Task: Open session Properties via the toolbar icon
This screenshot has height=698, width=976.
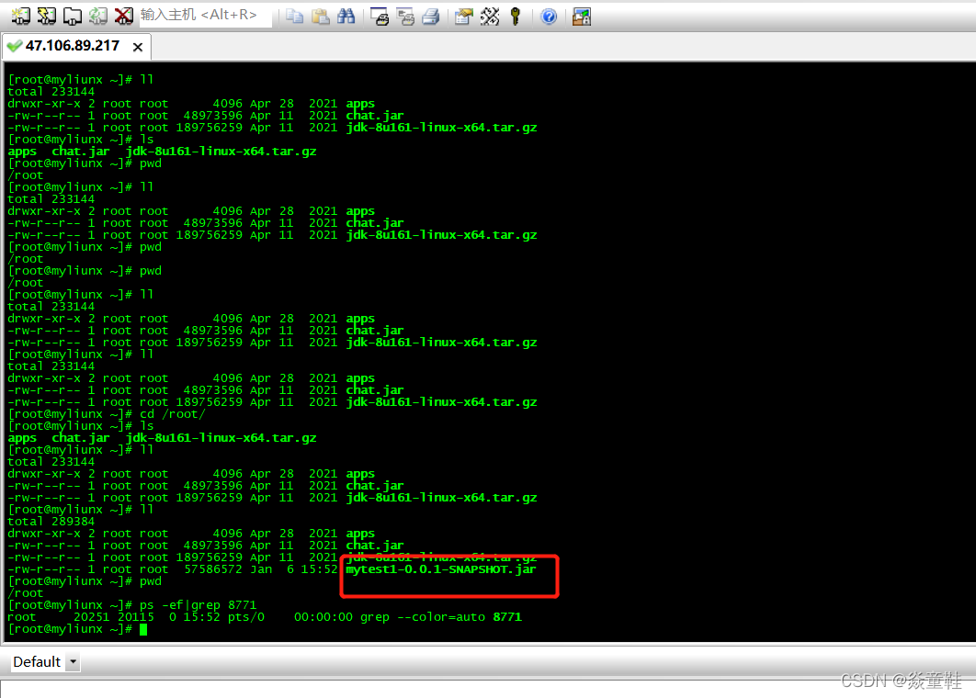Action: click(x=462, y=16)
